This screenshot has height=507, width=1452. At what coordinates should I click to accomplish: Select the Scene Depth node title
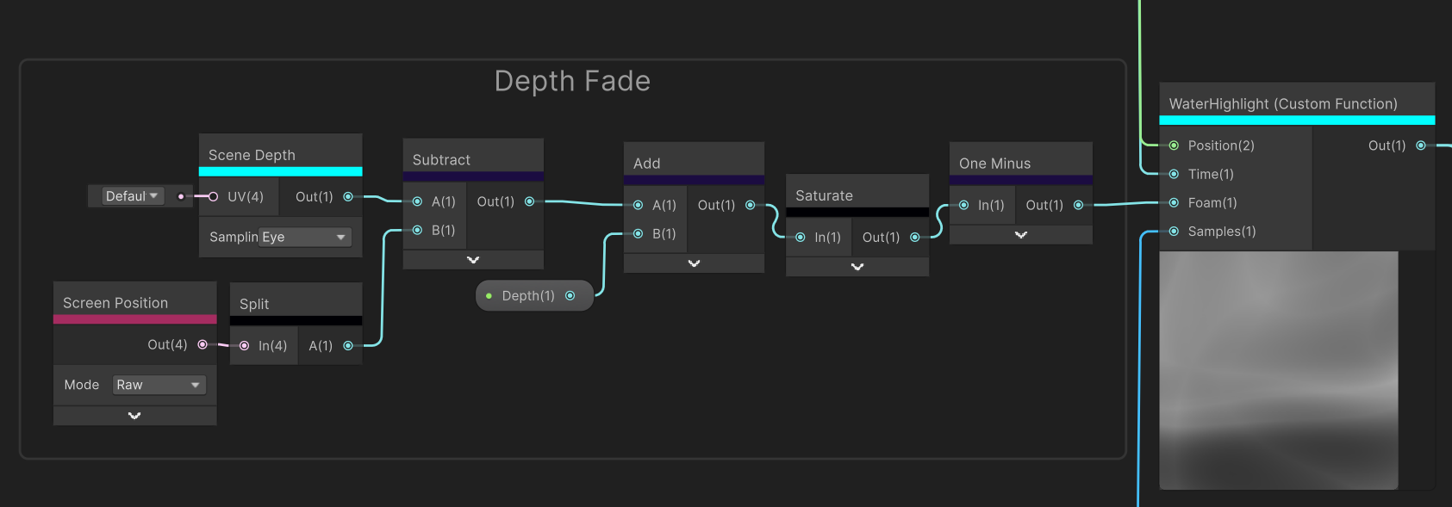(x=252, y=155)
